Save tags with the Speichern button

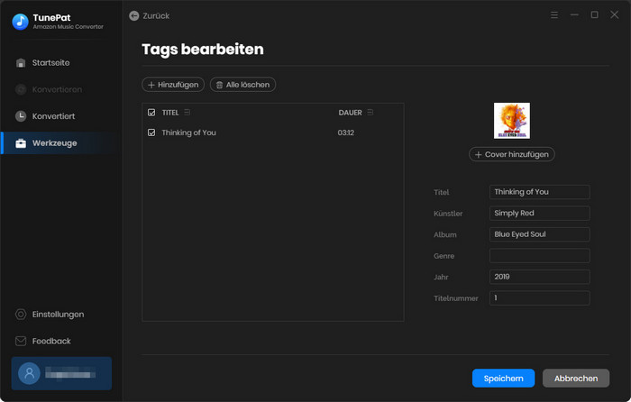pyautogui.click(x=503, y=379)
